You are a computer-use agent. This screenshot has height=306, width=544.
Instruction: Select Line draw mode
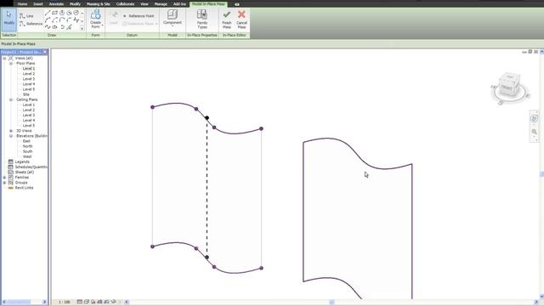(x=26, y=16)
